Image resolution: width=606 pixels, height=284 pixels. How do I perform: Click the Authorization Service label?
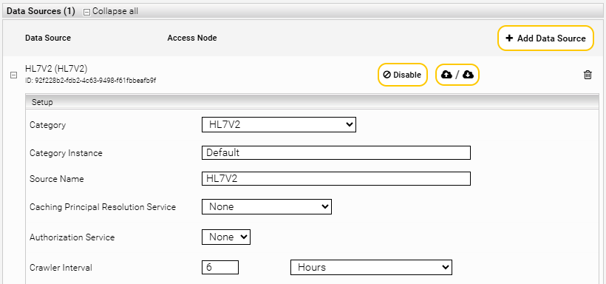click(72, 237)
